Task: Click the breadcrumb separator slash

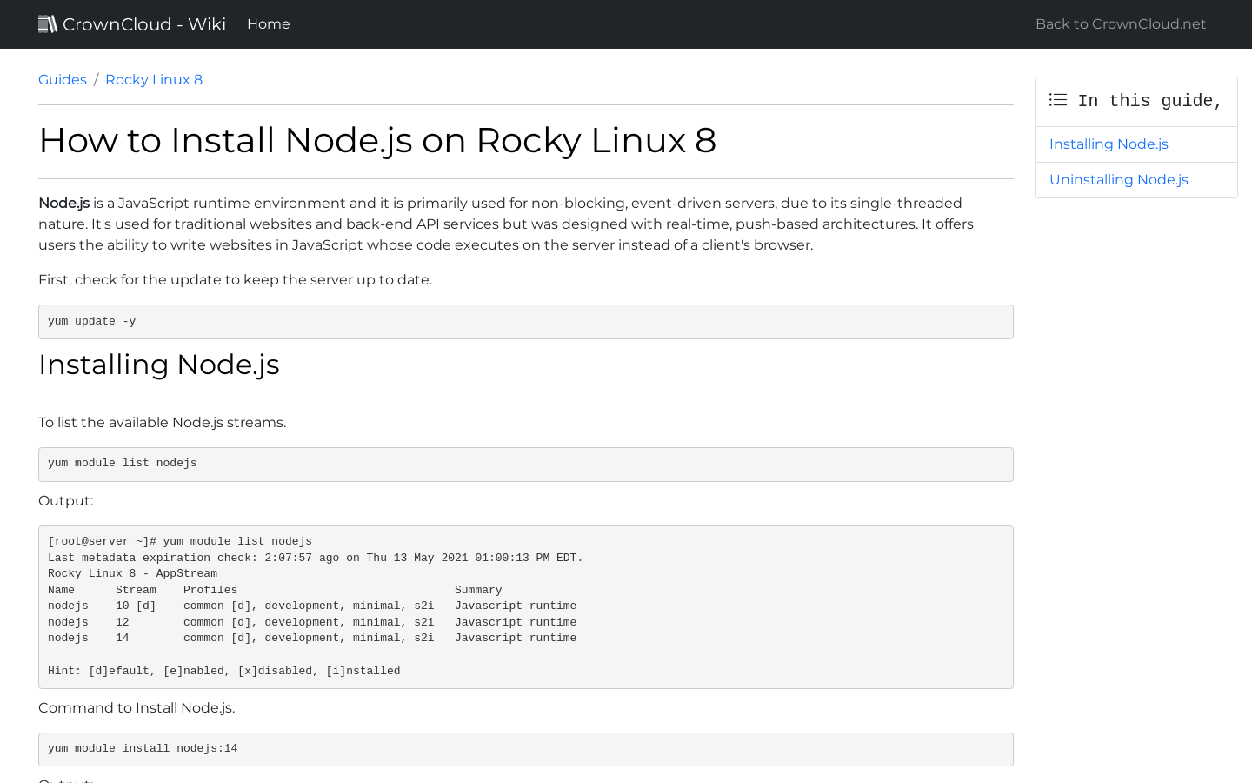Action: coord(96,79)
